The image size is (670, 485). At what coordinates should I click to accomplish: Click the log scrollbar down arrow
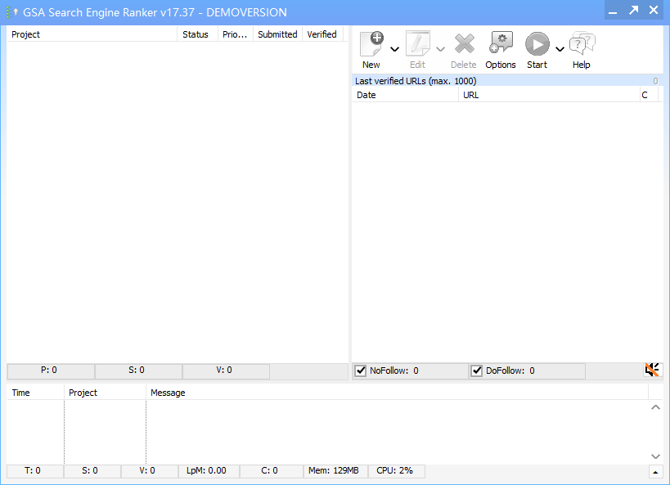tap(655, 456)
